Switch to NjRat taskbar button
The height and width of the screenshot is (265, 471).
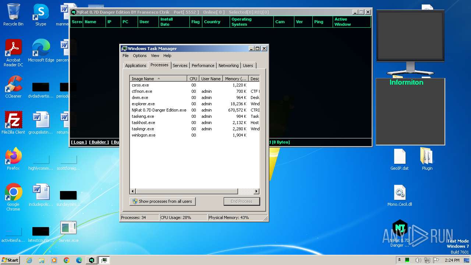pos(92,260)
